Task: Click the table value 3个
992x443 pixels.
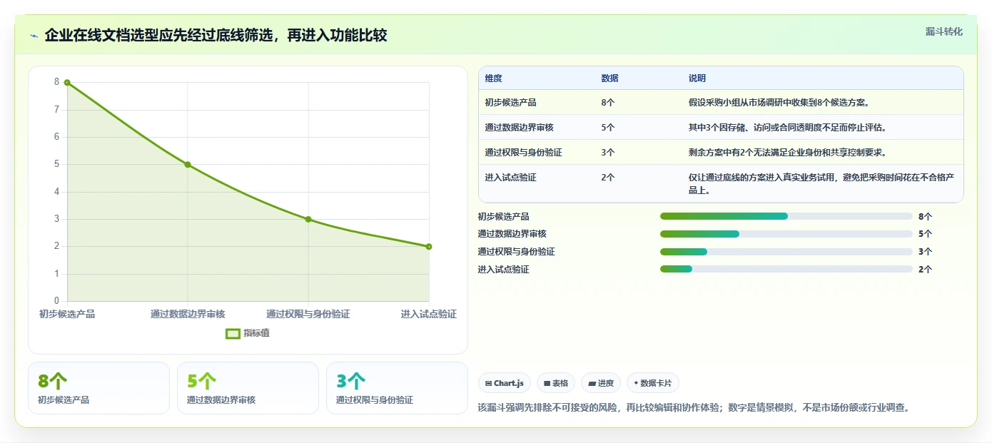Action: pyautogui.click(x=608, y=153)
